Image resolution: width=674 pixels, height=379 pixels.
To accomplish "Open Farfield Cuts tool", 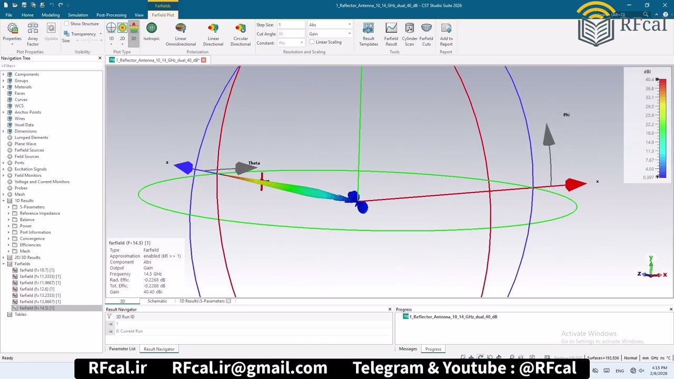I will click(x=427, y=34).
